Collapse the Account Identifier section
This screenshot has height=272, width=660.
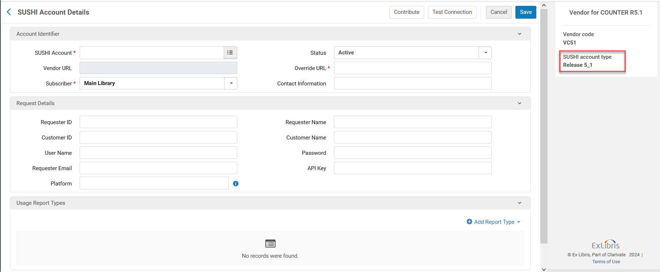coord(519,34)
